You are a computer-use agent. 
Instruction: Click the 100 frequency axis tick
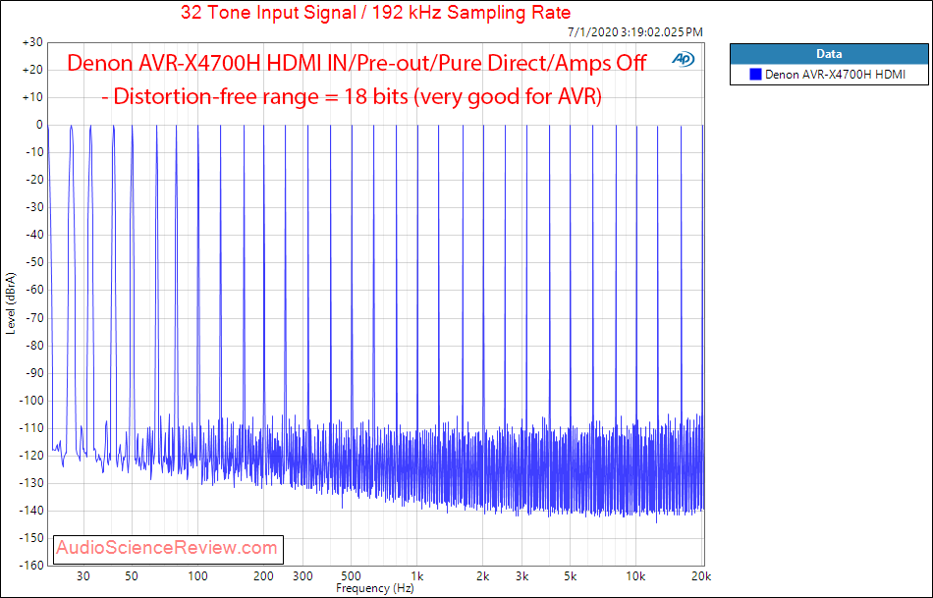198,576
